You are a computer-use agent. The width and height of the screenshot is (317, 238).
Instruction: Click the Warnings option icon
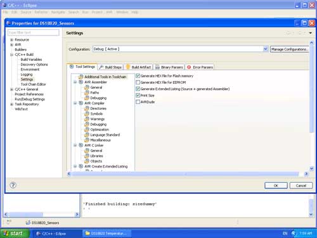point(87,119)
